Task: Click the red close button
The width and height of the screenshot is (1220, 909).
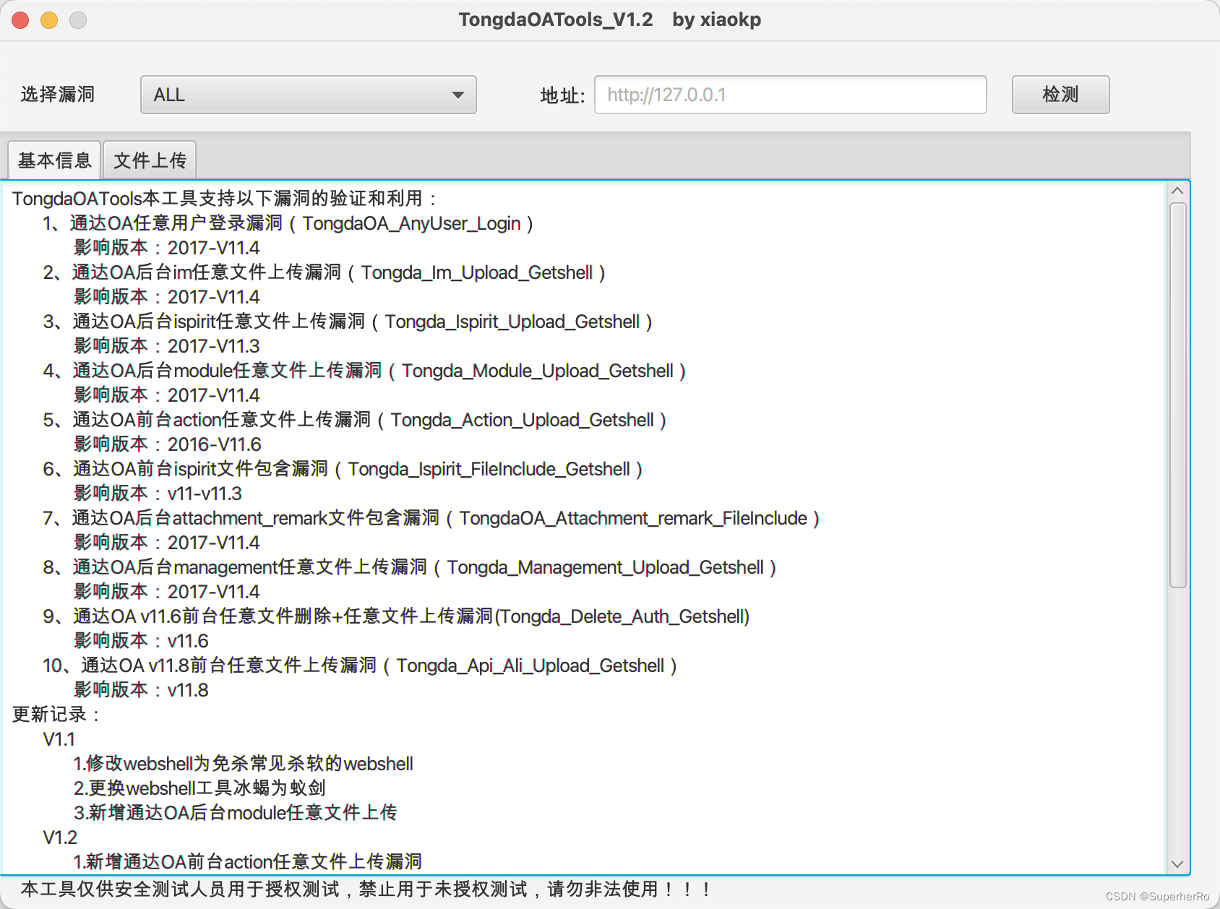Action: tap(20, 20)
